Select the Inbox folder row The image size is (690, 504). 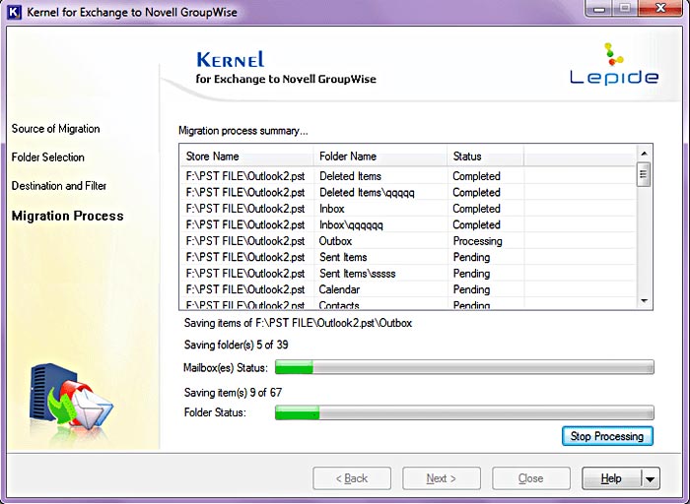pos(408,209)
